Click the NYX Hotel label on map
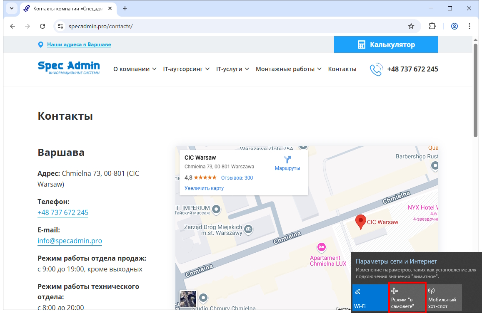 tap(423, 207)
